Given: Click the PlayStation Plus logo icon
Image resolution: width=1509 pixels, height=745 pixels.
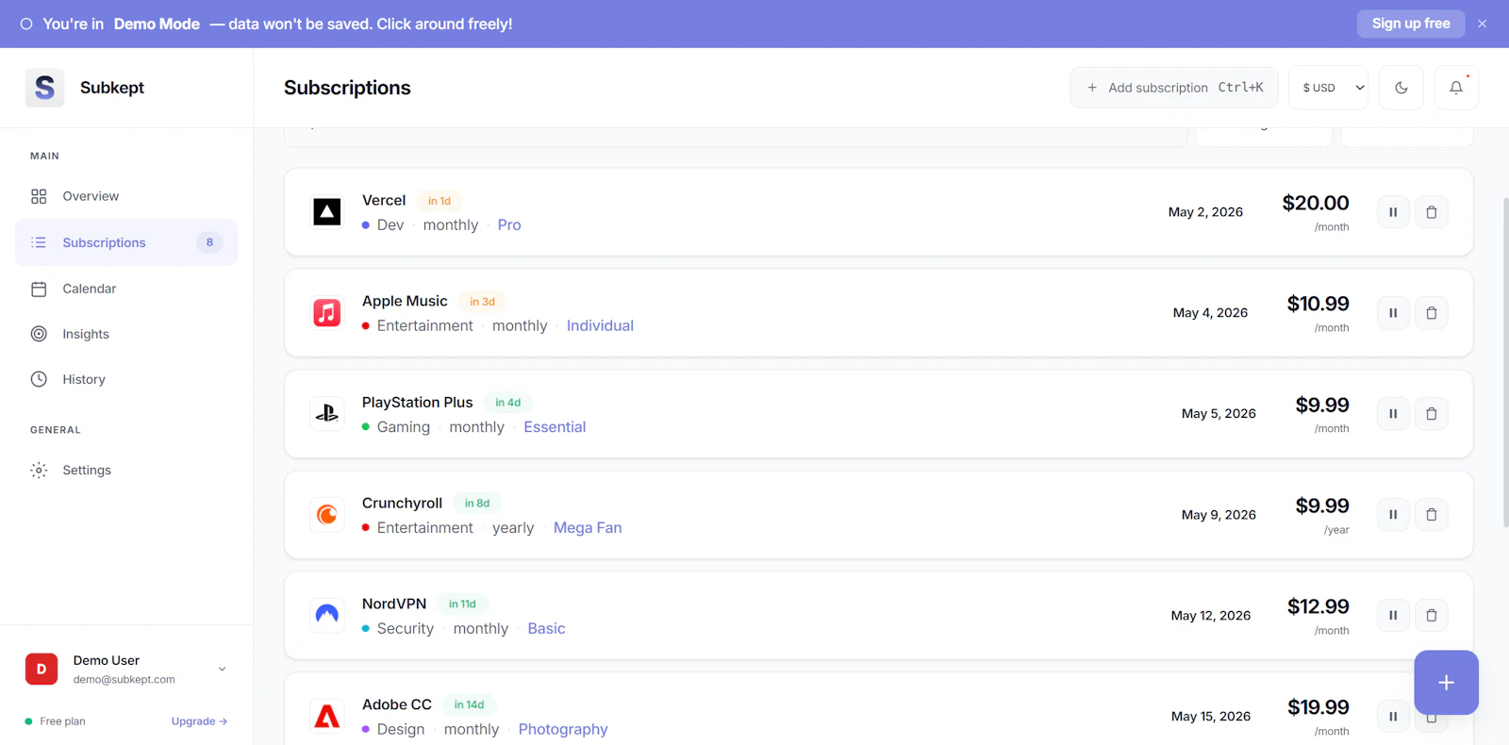Looking at the screenshot, I should pos(327,414).
